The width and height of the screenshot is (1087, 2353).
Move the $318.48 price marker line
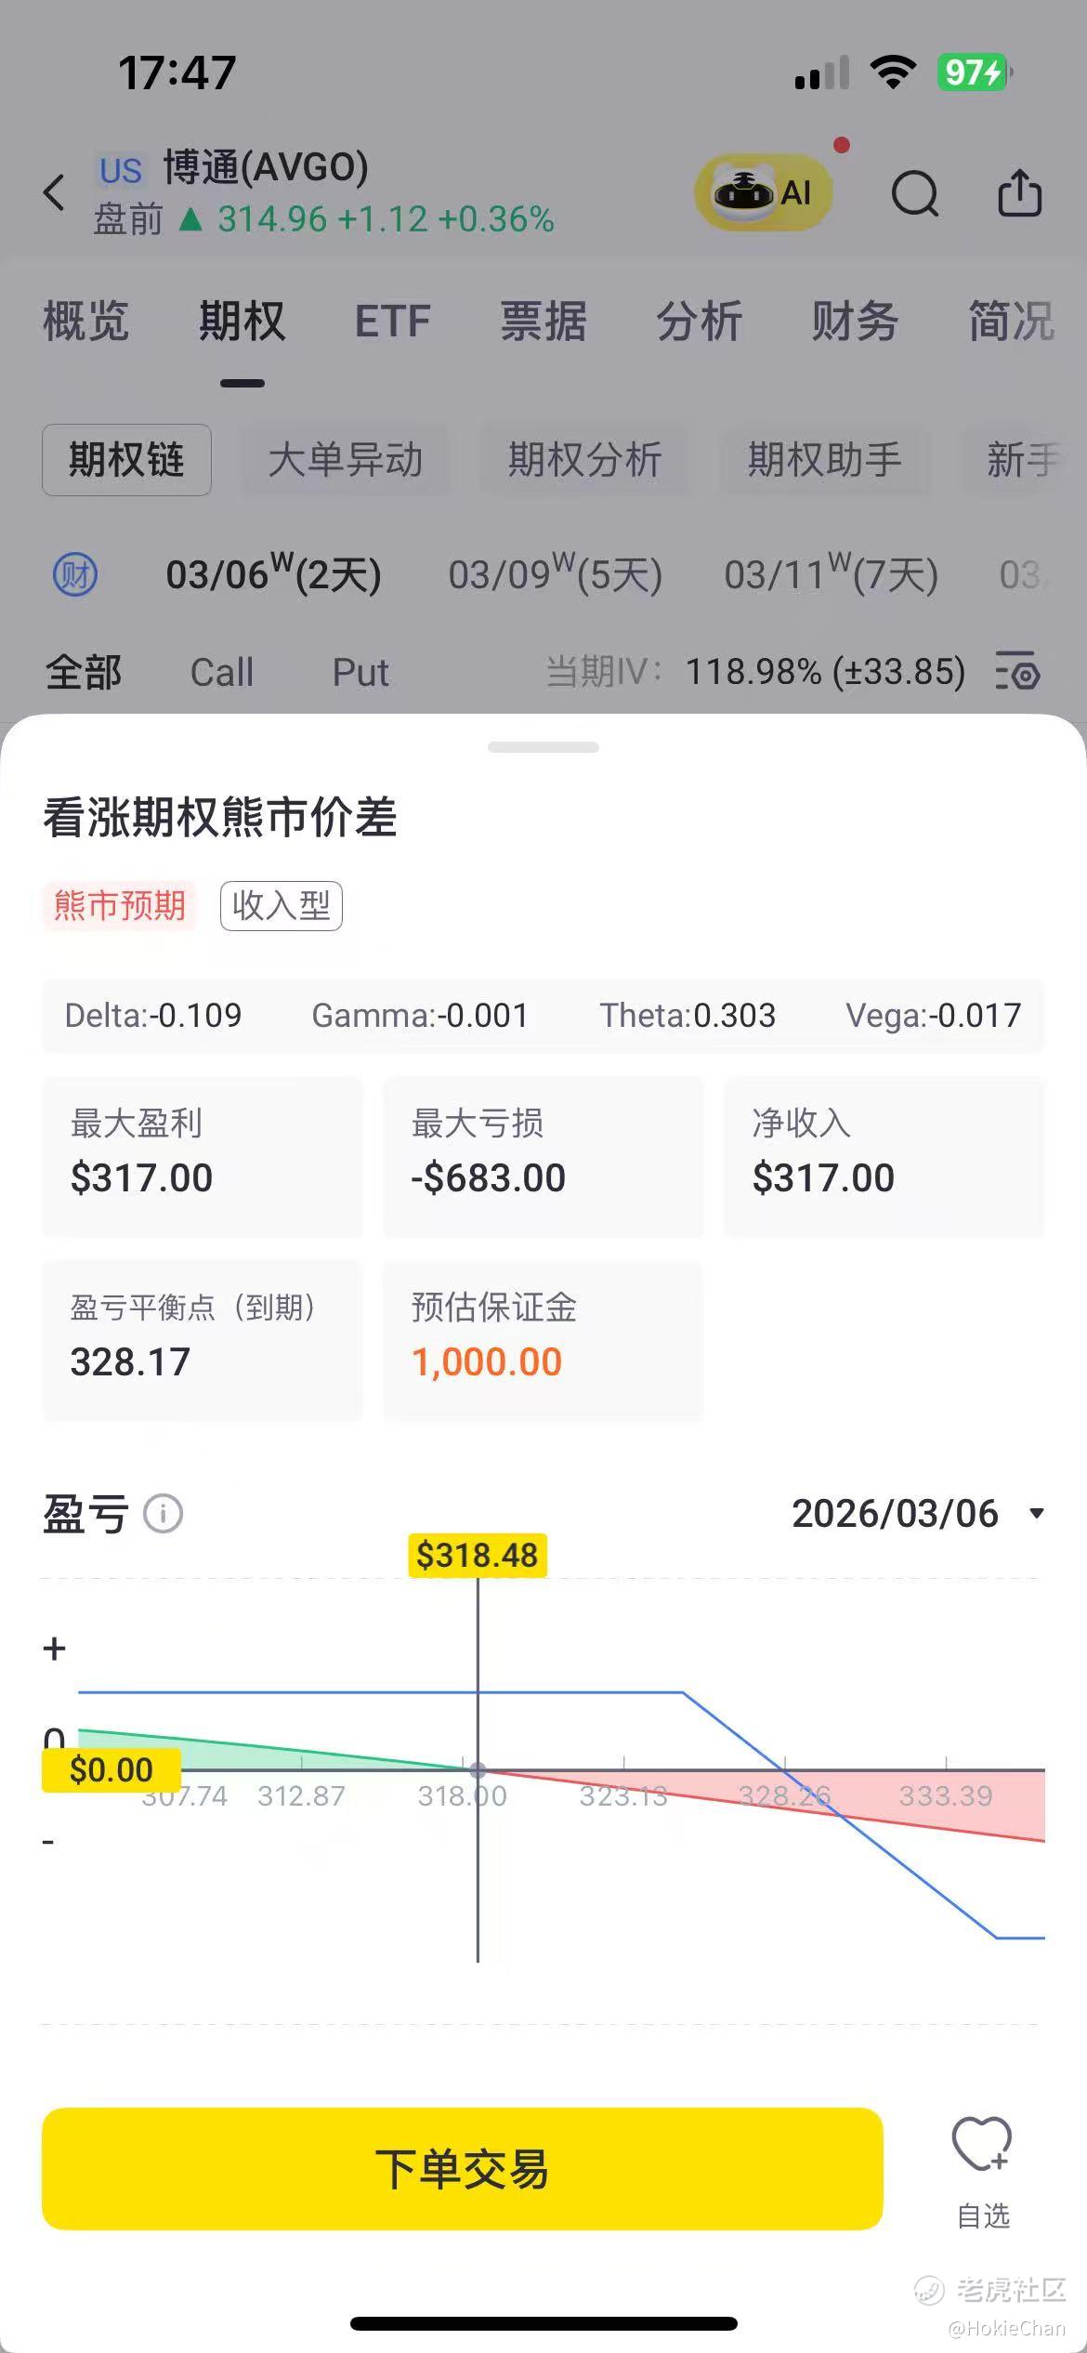click(478, 1555)
